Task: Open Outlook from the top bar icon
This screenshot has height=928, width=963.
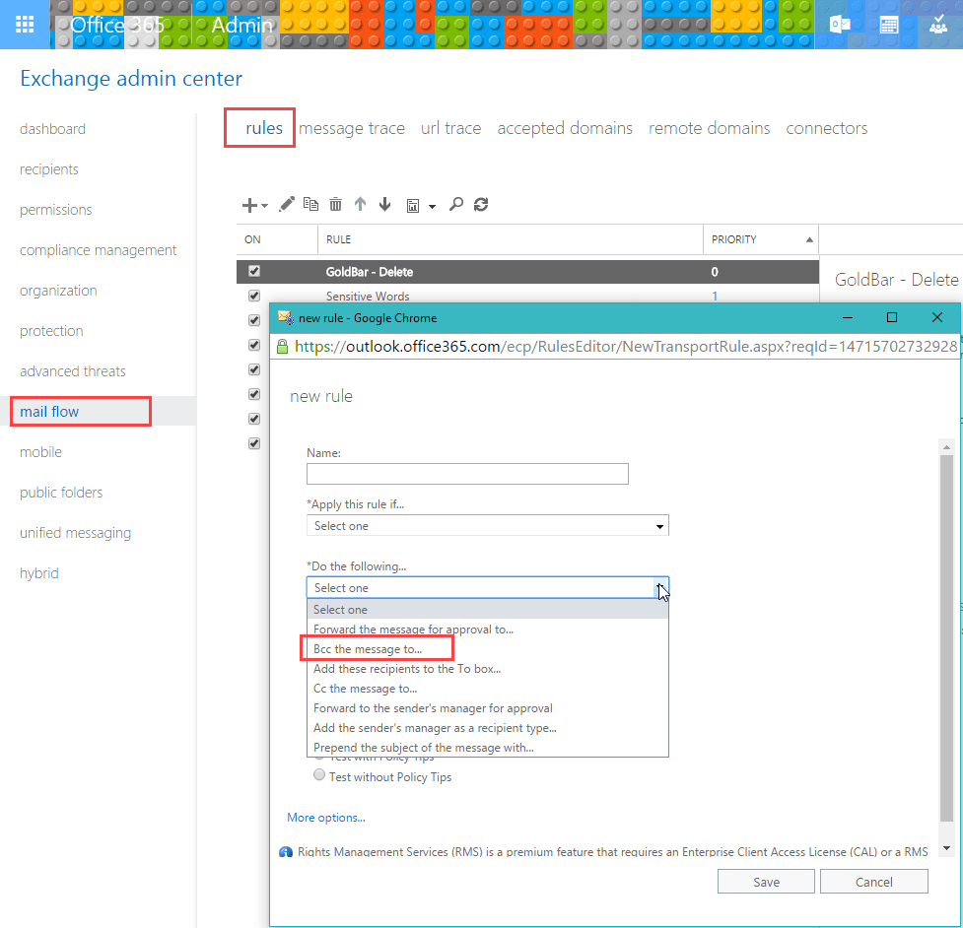Action: click(840, 25)
